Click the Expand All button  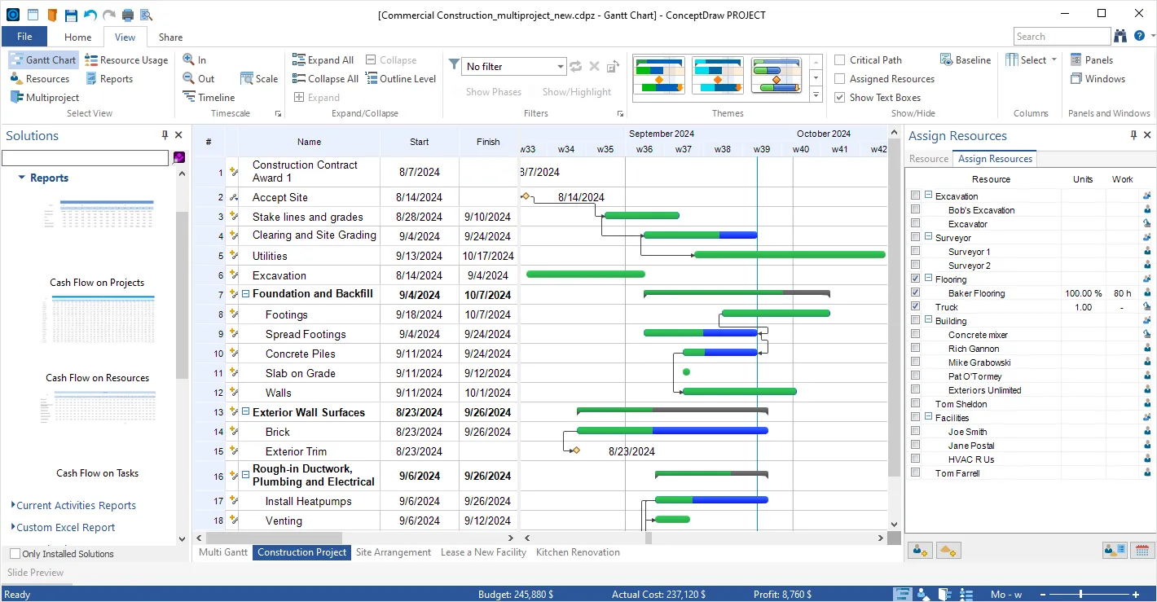pos(323,60)
